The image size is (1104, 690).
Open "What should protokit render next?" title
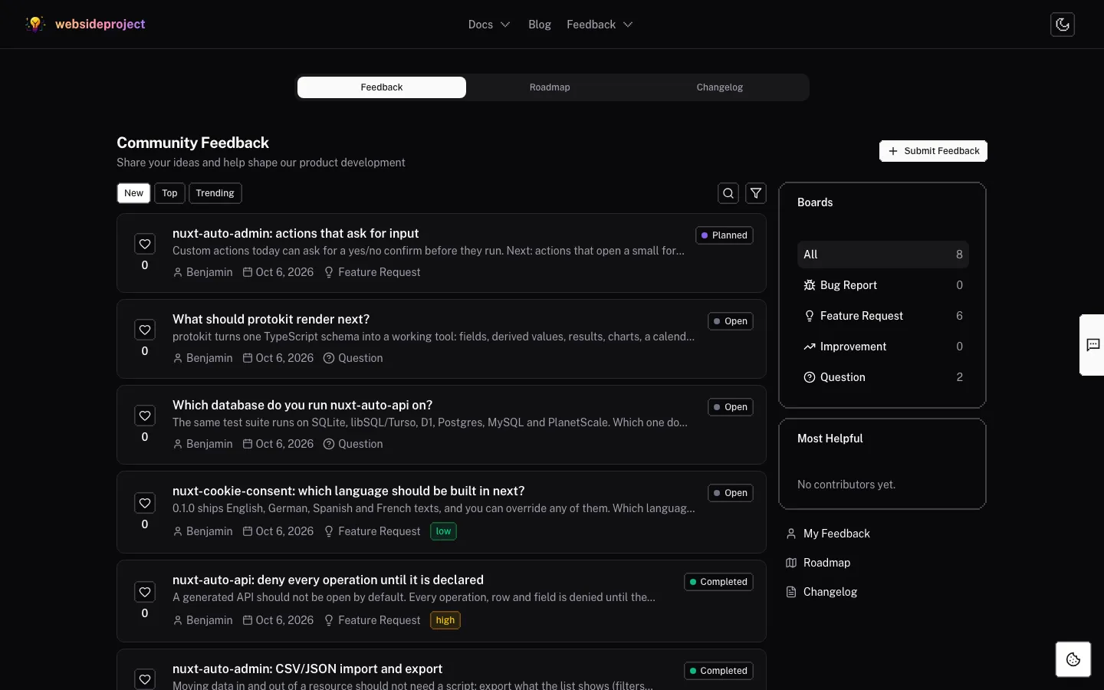click(271, 319)
